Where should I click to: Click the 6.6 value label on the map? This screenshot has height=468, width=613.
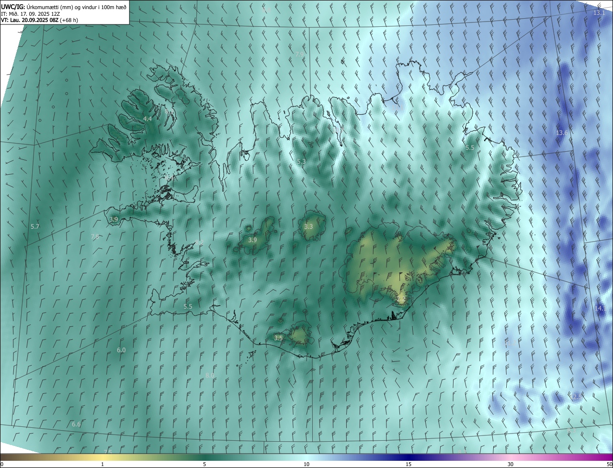coord(76,424)
